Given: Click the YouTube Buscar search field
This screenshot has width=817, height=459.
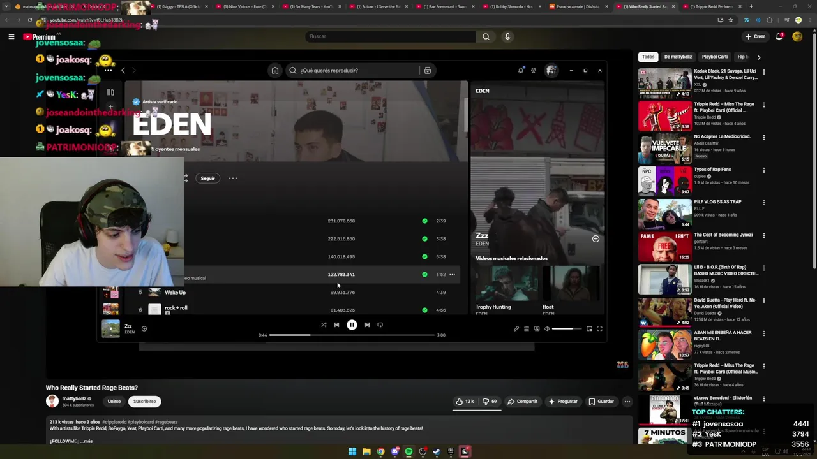Looking at the screenshot, I should [x=390, y=36].
